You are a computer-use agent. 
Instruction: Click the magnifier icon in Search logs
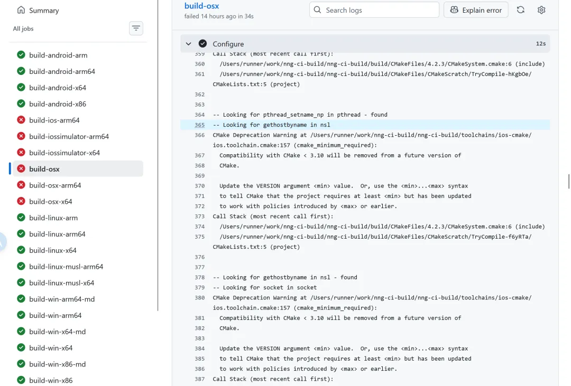(x=318, y=10)
